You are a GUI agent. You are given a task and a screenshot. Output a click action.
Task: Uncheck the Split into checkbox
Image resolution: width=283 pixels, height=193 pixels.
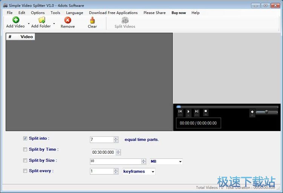click(25, 139)
